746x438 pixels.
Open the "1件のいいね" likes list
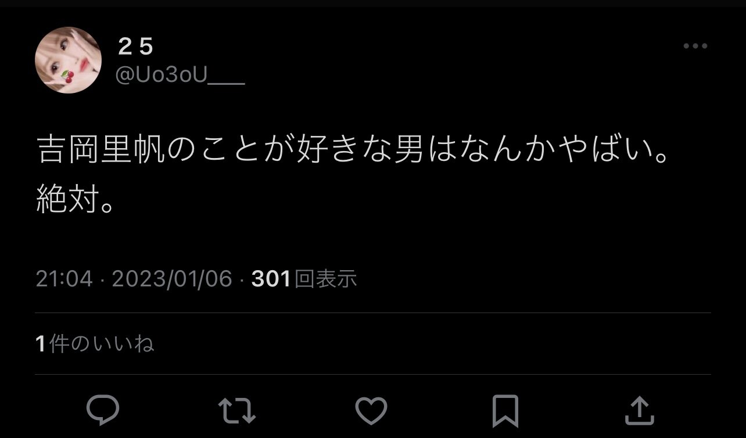pyautogui.click(x=95, y=344)
